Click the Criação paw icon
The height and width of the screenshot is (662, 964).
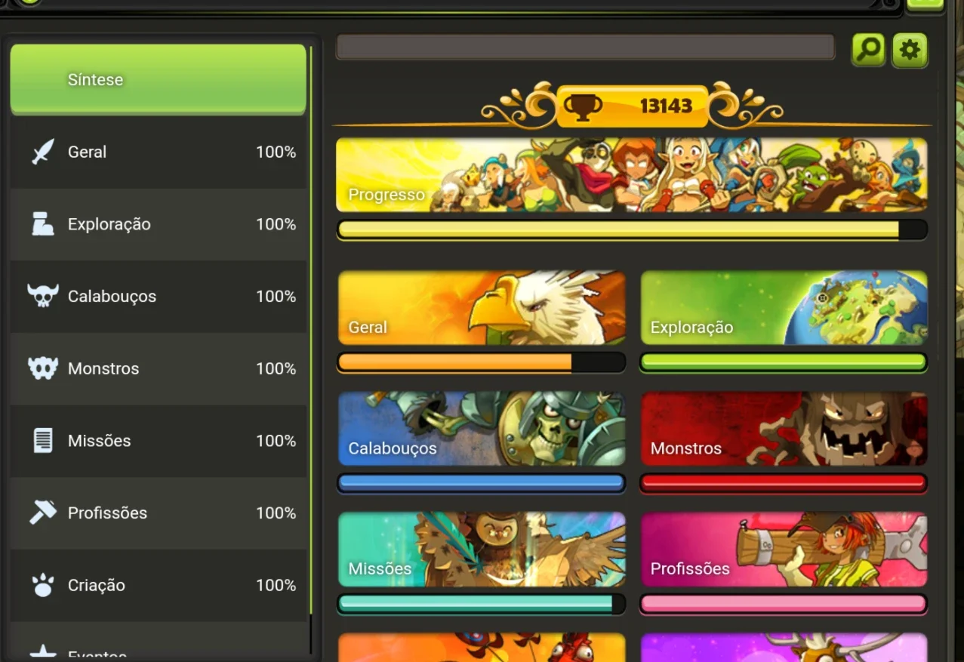click(43, 585)
